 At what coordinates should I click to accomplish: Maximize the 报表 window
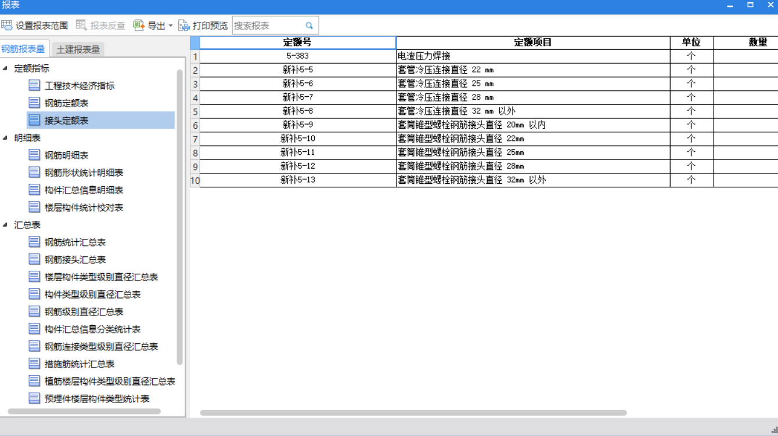click(x=750, y=5)
